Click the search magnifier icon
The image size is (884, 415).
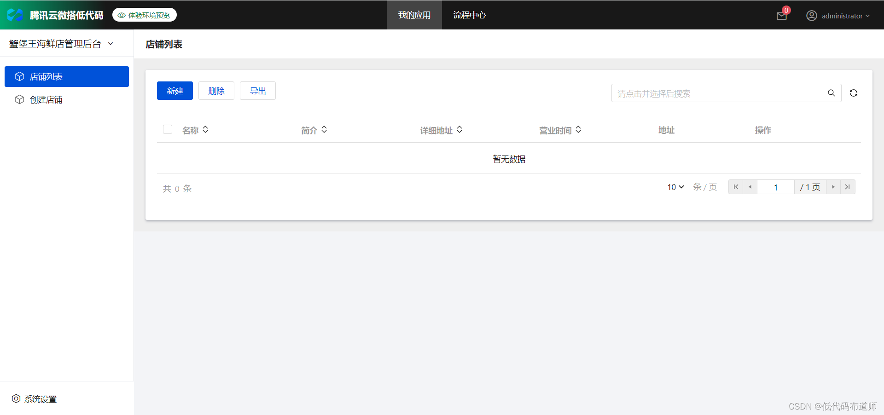831,93
